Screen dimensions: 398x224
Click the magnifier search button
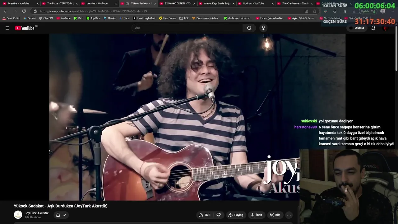(249, 28)
